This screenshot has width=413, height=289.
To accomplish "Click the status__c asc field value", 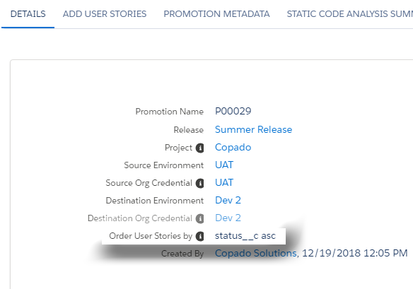I will coord(245,236).
